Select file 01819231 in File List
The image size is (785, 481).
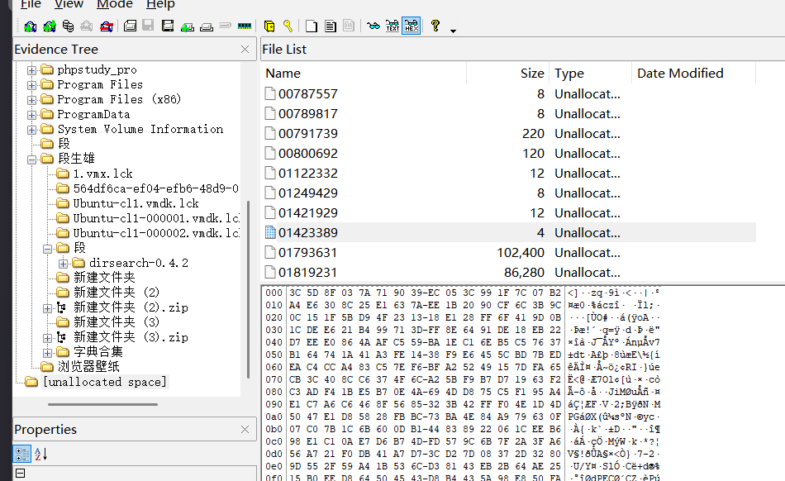pyautogui.click(x=508, y=273)
